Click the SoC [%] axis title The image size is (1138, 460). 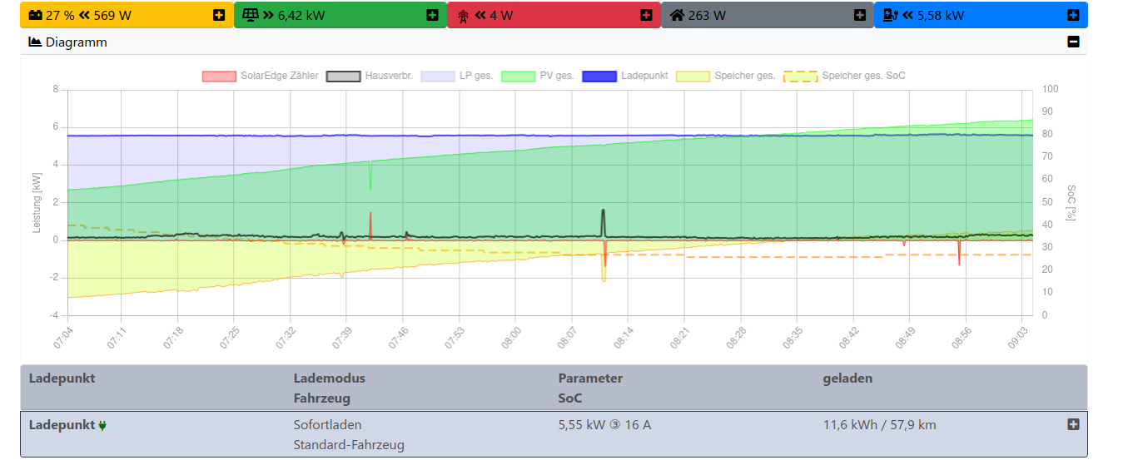click(x=1071, y=202)
